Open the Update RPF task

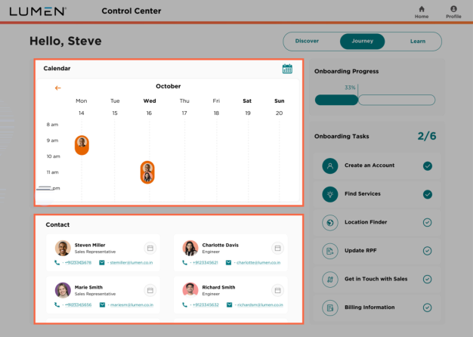[x=377, y=251]
